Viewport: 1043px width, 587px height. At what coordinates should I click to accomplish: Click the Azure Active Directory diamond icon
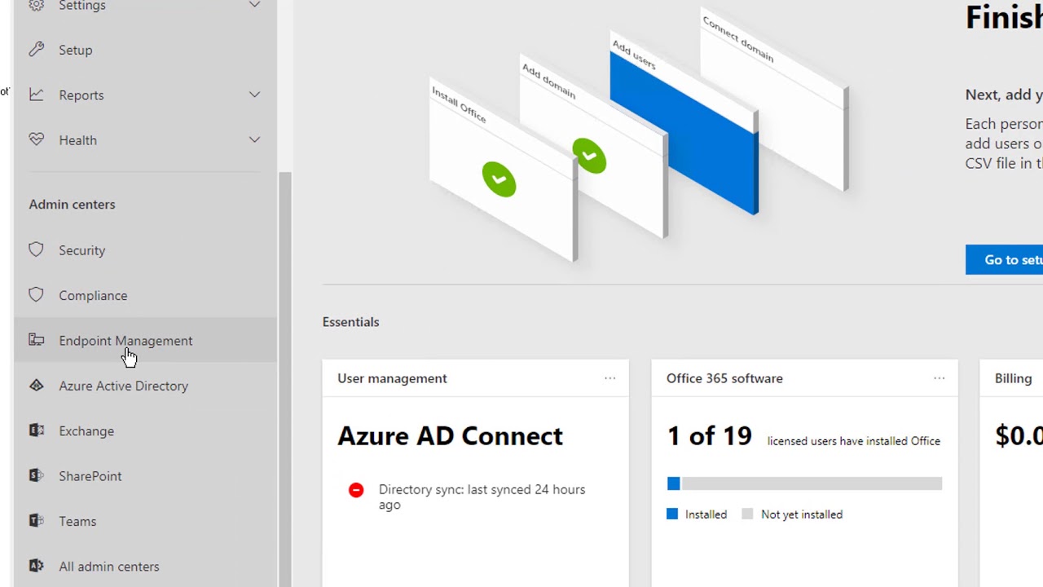coord(37,386)
